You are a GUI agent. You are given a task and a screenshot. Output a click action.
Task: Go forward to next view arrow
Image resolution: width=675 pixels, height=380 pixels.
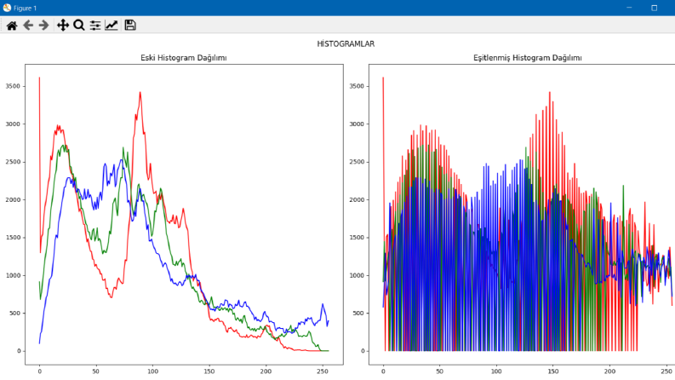point(43,26)
